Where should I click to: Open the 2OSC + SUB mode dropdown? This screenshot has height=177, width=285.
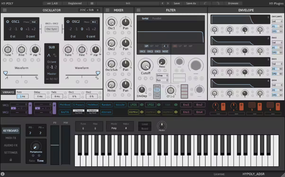89,10
